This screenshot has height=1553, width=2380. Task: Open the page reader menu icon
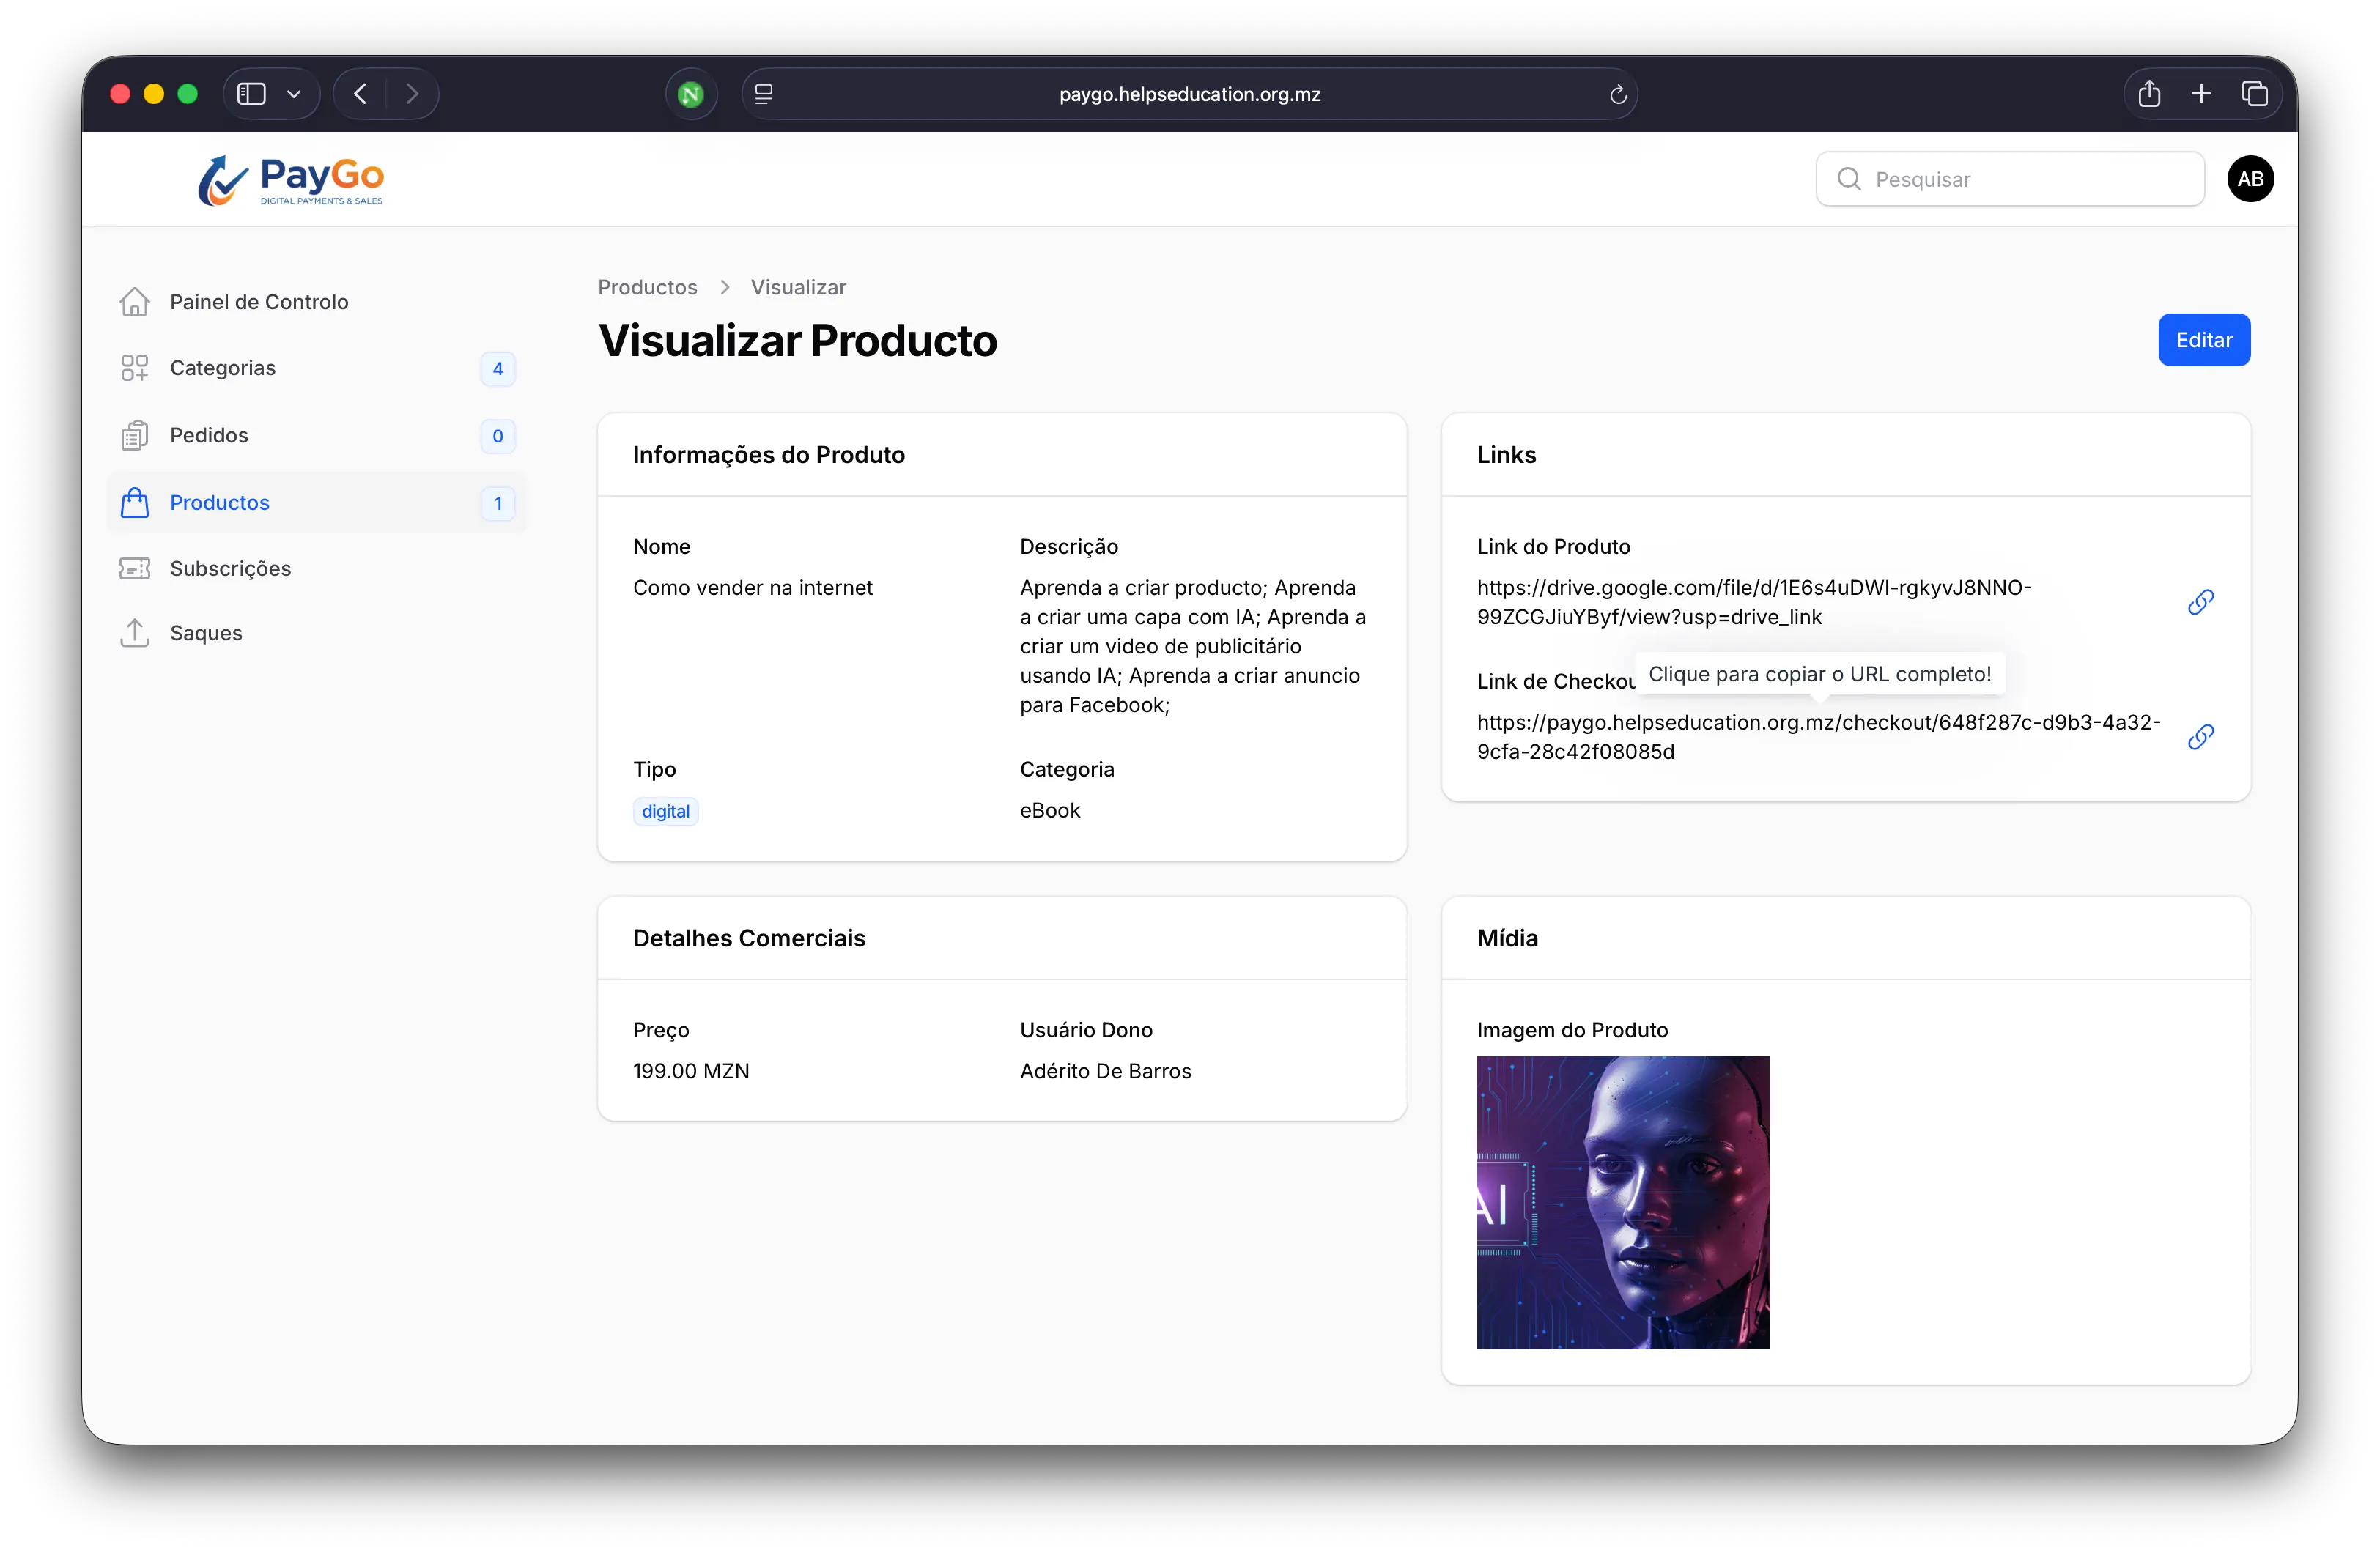pos(764,94)
